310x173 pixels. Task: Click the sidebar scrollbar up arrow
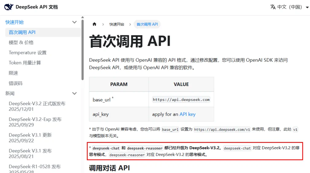(82, 17)
